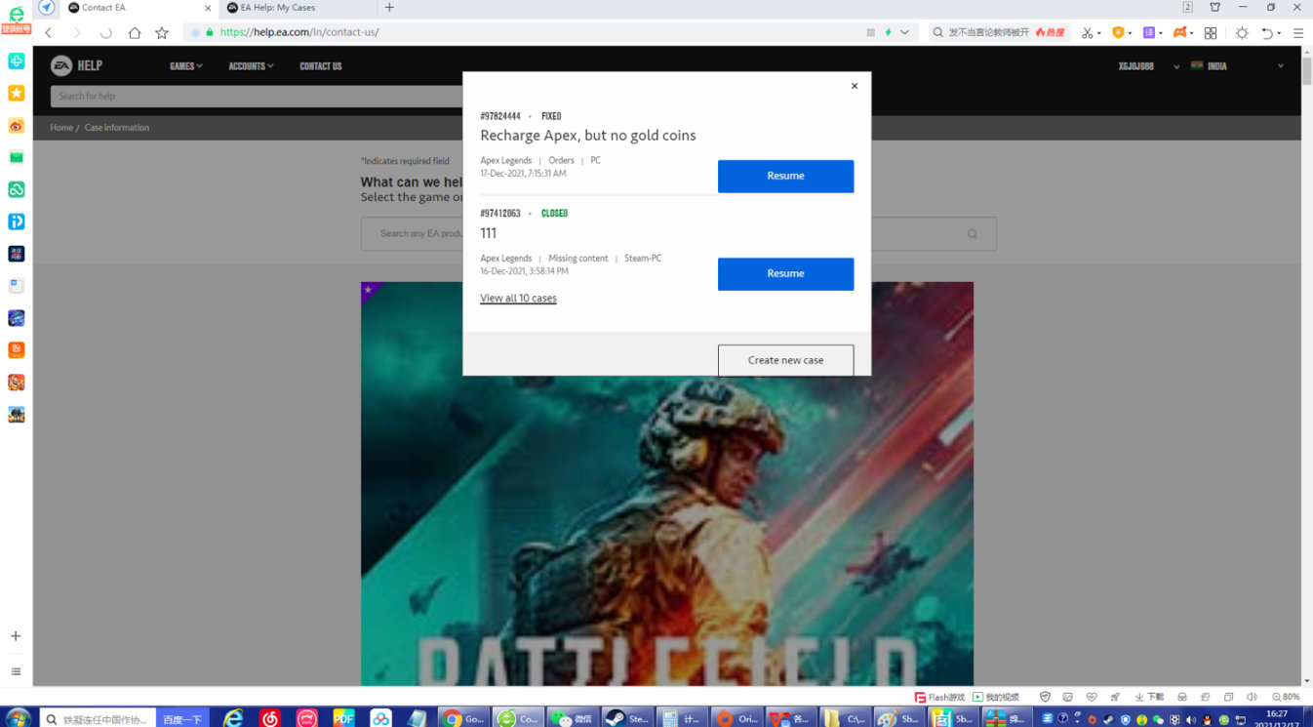Open Steam from the taskbar

[626, 717]
